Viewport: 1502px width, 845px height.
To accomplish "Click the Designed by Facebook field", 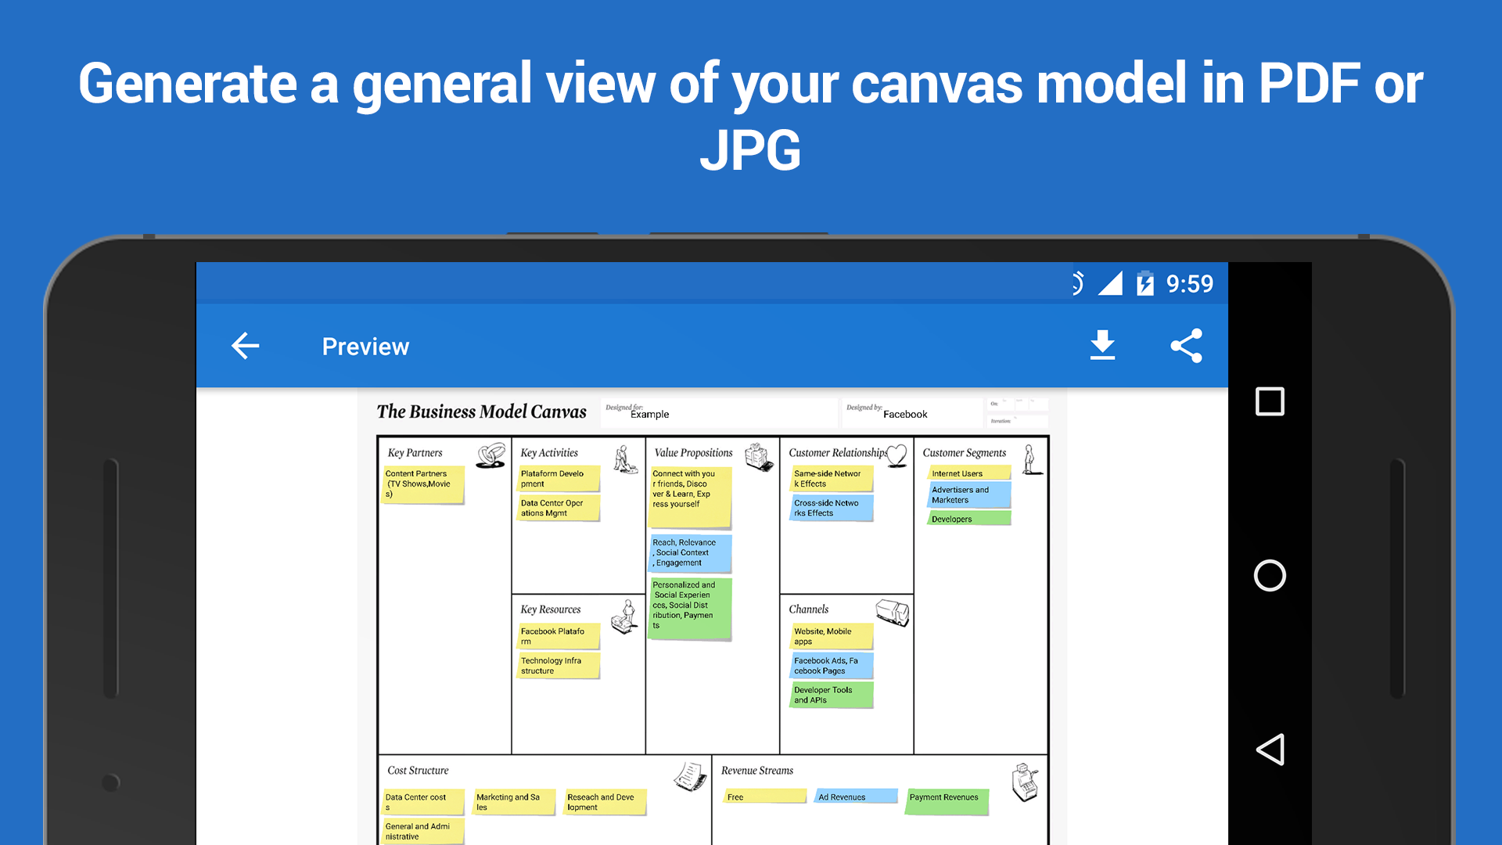I will (x=911, y=412).
